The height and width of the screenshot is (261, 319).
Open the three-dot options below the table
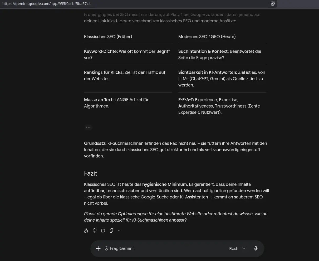click(88, 127)
